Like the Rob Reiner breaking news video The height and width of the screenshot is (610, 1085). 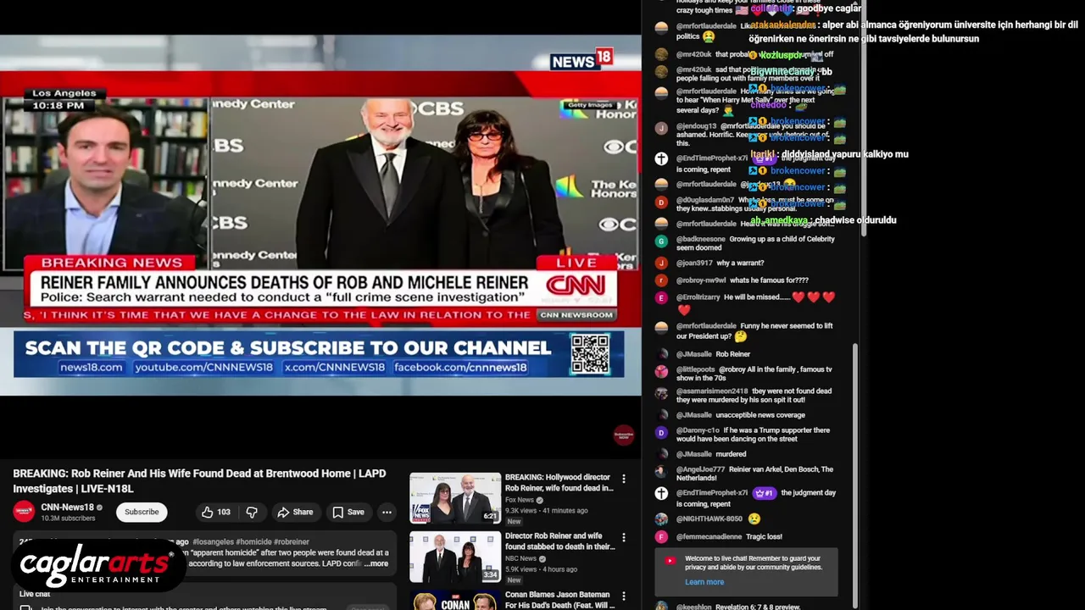coord(216,512)
